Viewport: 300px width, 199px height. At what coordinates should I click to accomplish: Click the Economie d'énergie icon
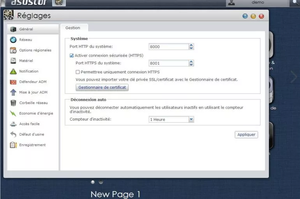[13, 113]
